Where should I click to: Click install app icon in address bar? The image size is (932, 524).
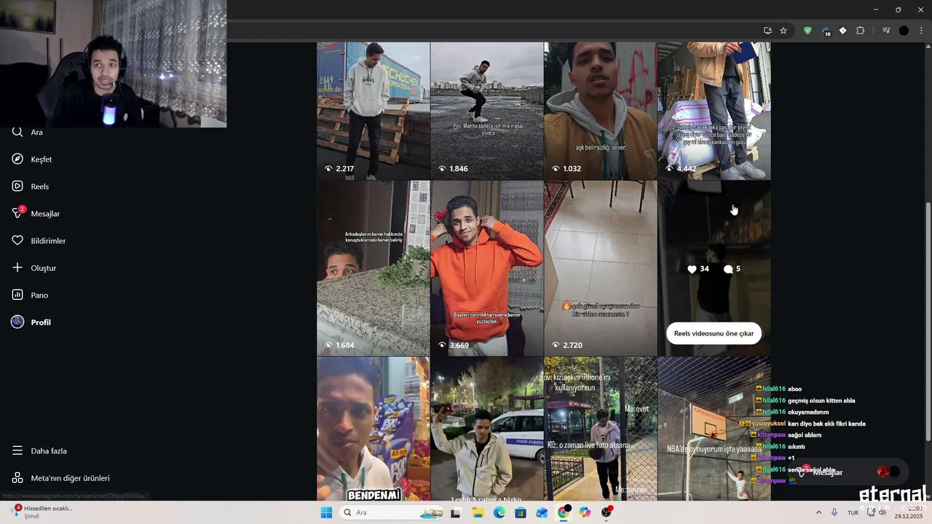pos(767,31)
